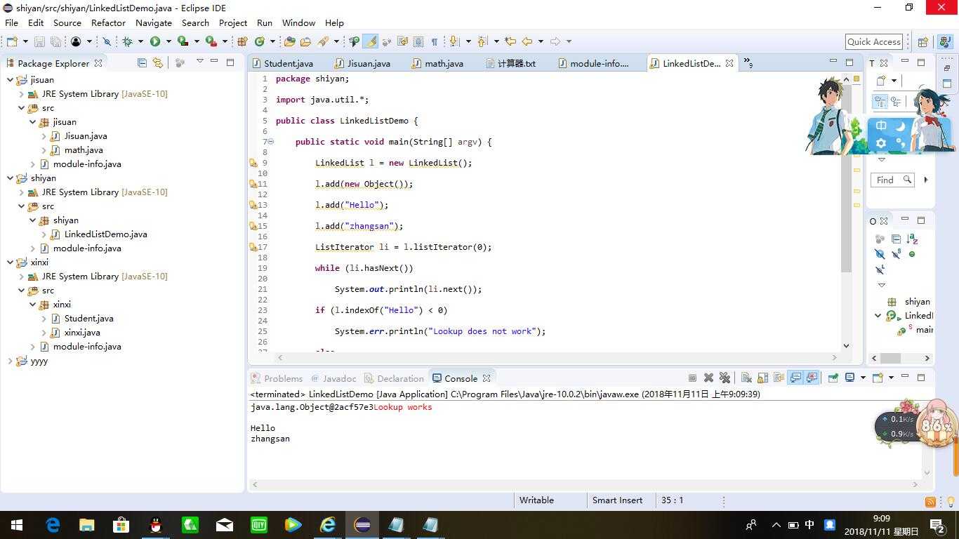Viewport: 959px width, 539px height.
Task: Open Microsoft Edge from the taskbar
Action: (x=53, y=524)
